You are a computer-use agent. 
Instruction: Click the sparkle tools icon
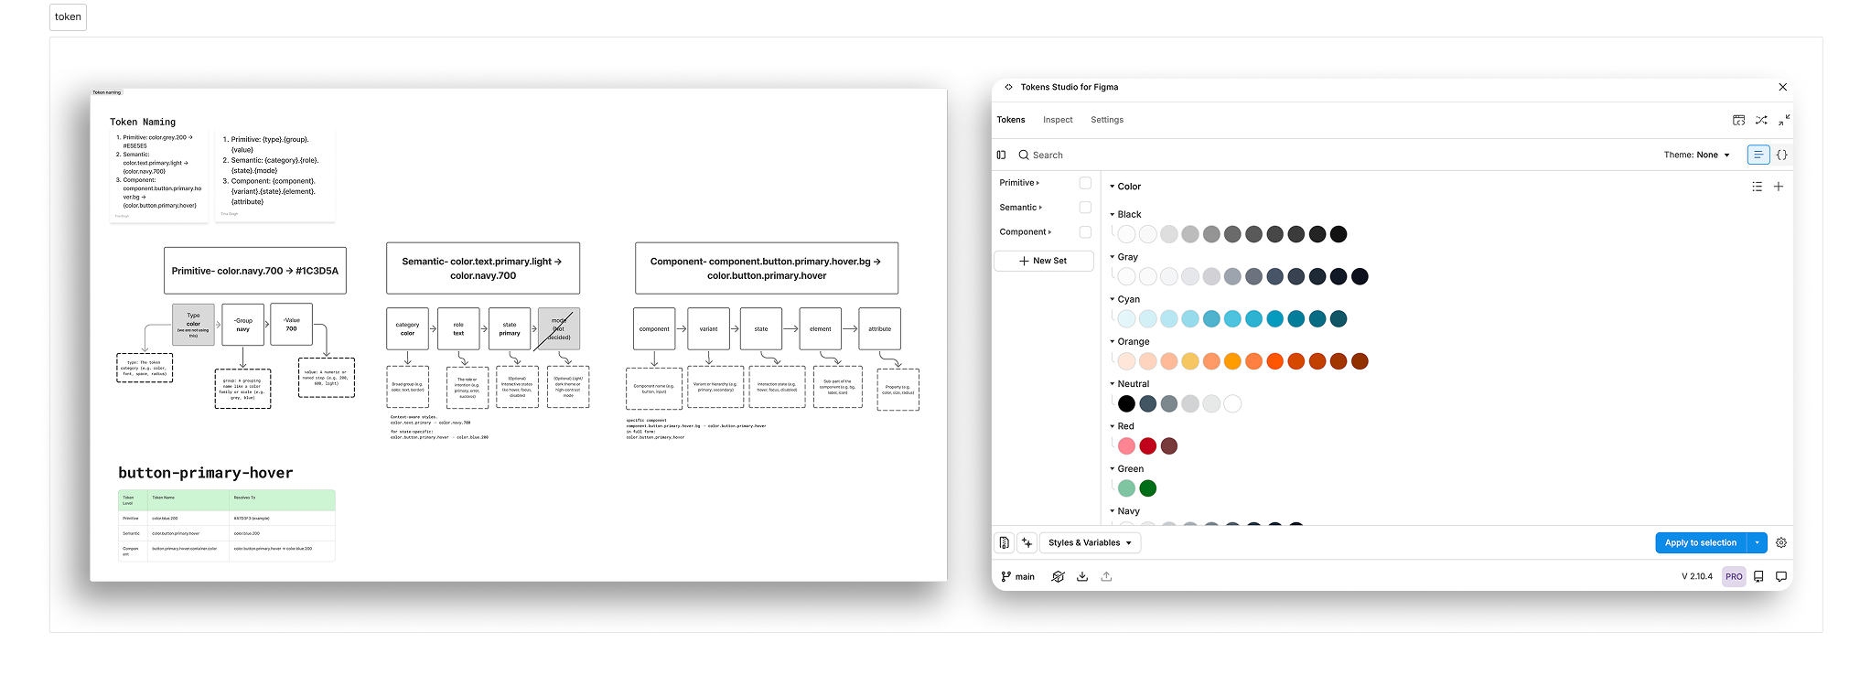tap(1027, 543)
